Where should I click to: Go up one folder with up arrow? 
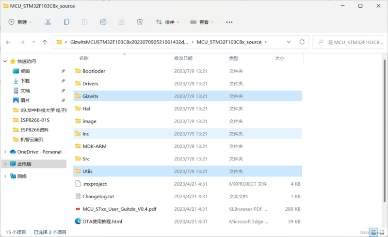click(45, 42)
